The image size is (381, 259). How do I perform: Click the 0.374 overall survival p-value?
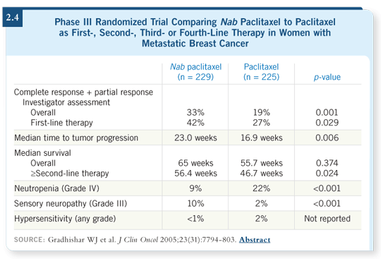pyautogui.click(x=327, y=163)
